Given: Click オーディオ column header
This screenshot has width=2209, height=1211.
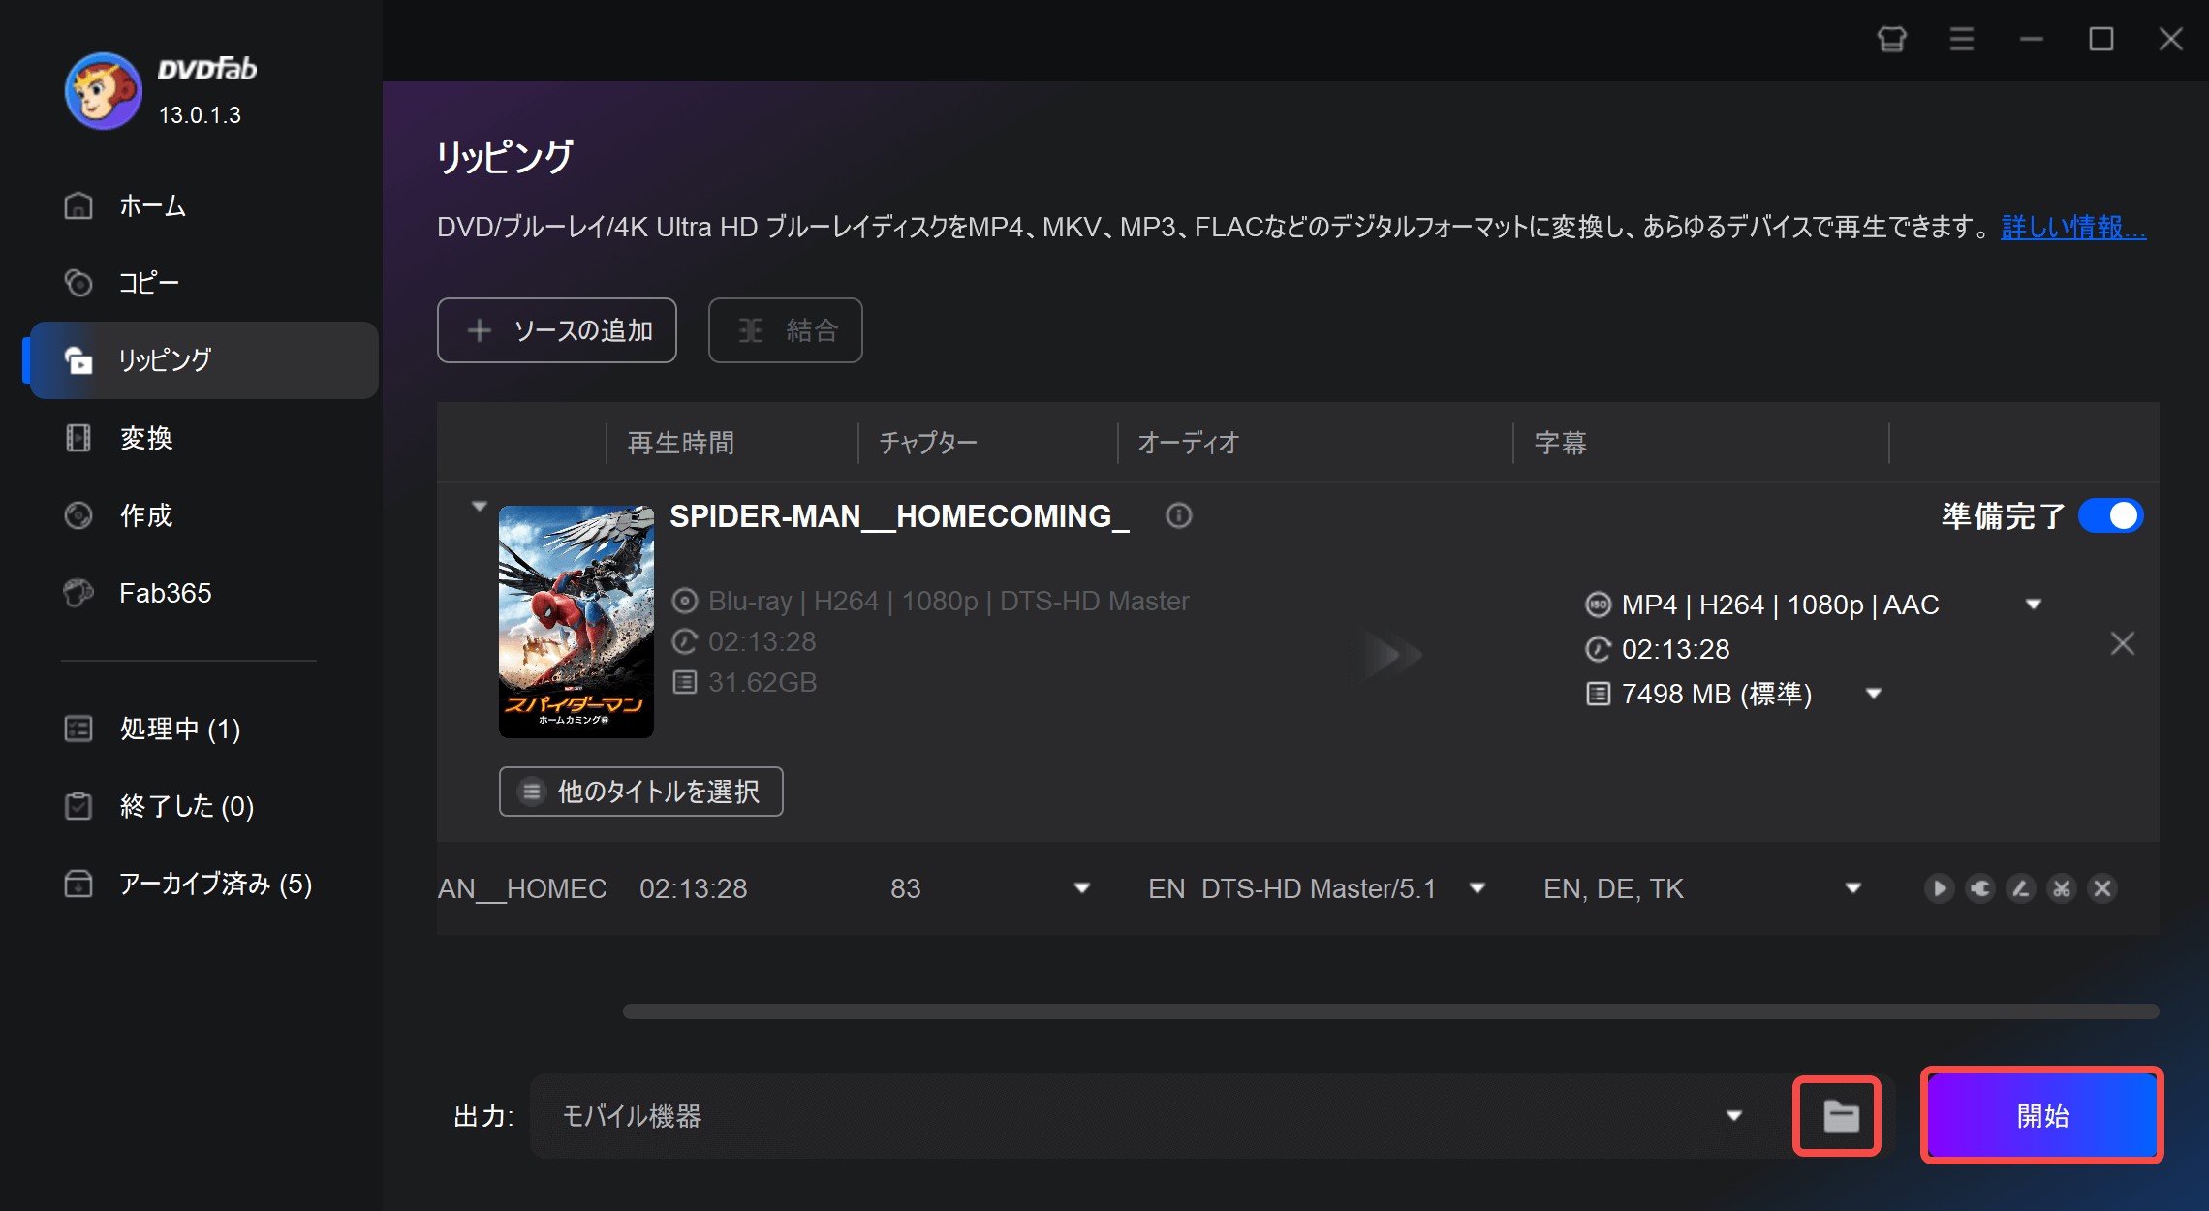Looking at the screenshot, I should tap(1189, 443).
